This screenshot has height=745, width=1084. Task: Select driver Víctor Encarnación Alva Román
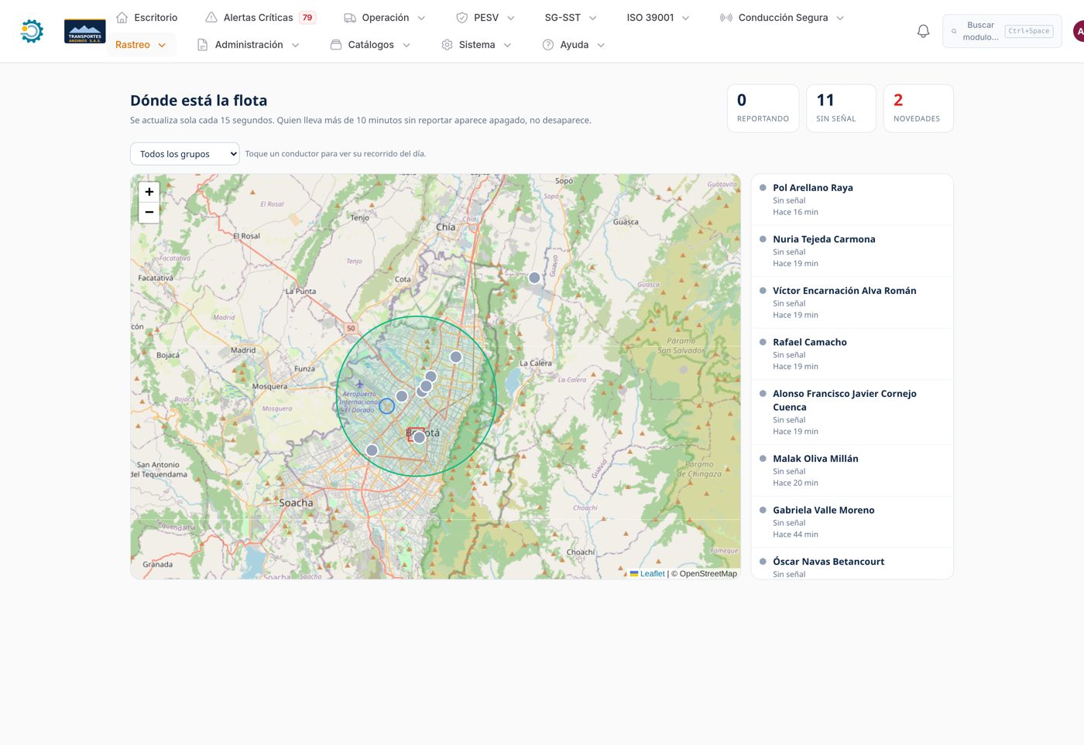(x=852, y=302)
